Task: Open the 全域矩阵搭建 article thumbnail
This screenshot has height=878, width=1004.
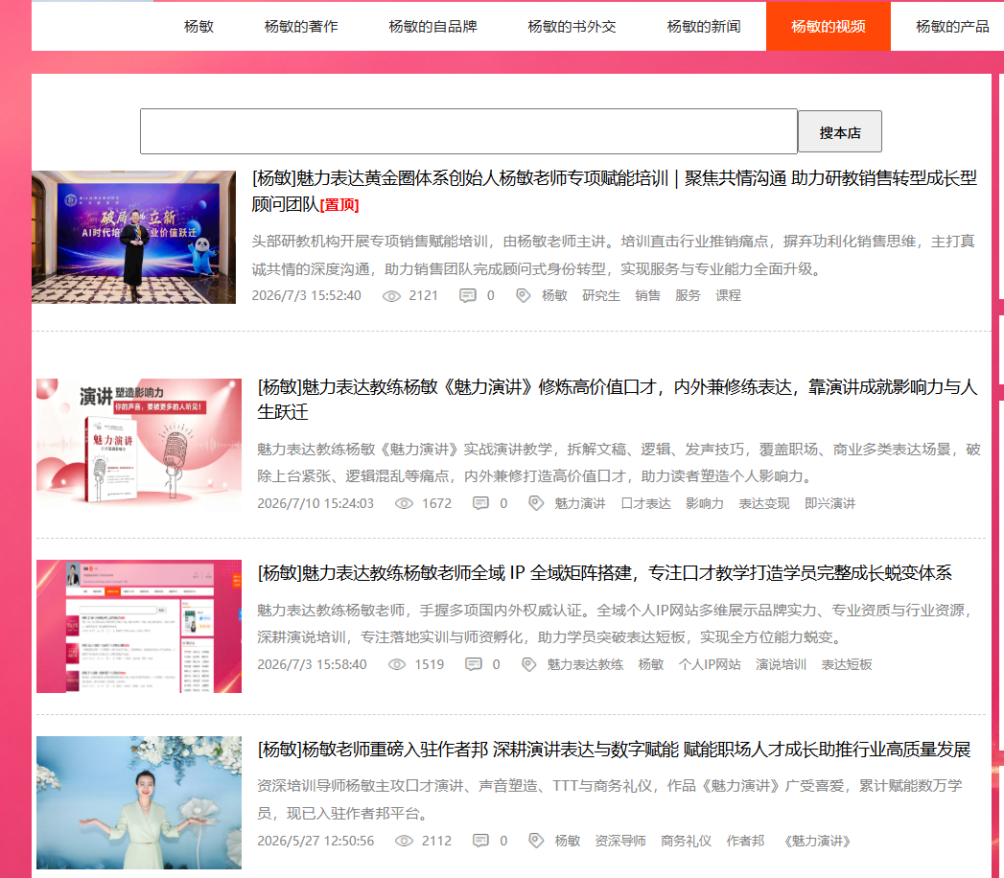Action: pyautogui.click(x=139, y=627)
